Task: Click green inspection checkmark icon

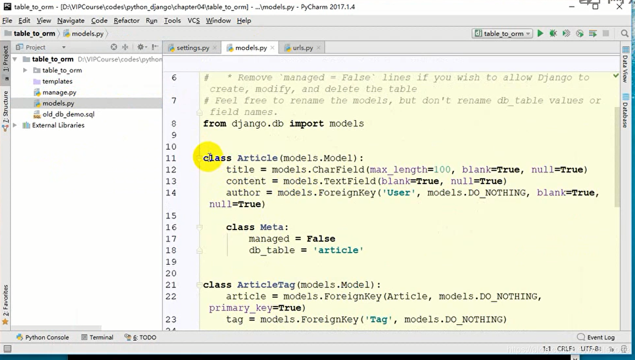Action: 616,76
